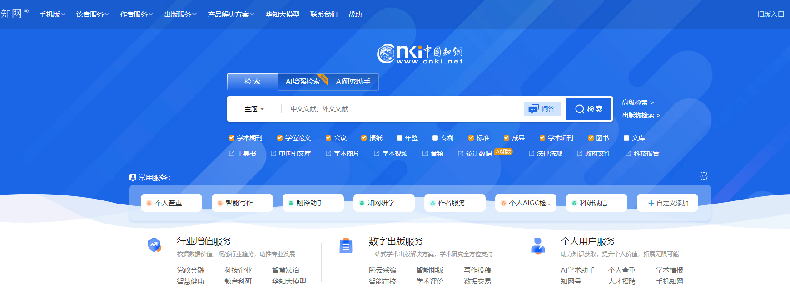Click the 知网研学 service icon
Viewport: 790px width, 292px height.
point(362,203)
